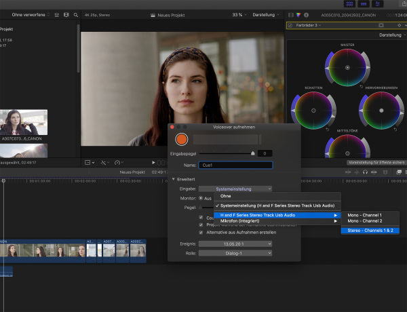Select Systemeinstellung (H and F Series) menu item

tap(277, 206)
